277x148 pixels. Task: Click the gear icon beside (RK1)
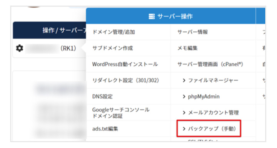(x=20, y=48)
